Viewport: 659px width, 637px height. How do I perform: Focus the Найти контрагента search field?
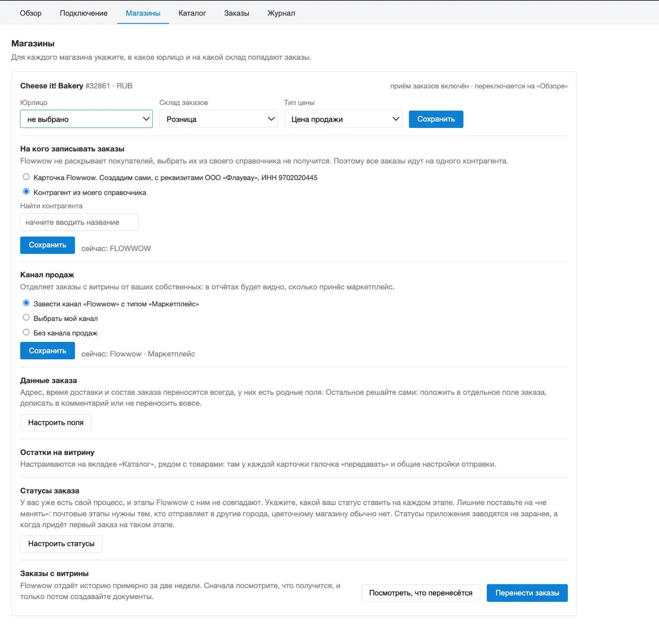tap(79, 222)
